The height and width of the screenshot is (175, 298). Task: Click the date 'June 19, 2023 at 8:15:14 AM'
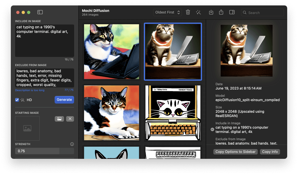(238, 88)
